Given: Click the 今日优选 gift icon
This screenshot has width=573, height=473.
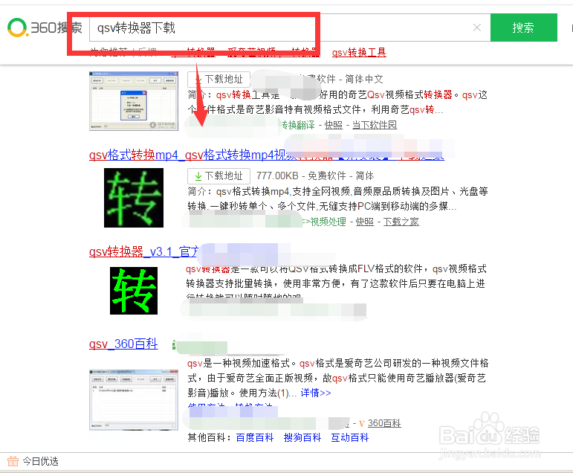Looking at the screenshot, I should 13,461.
